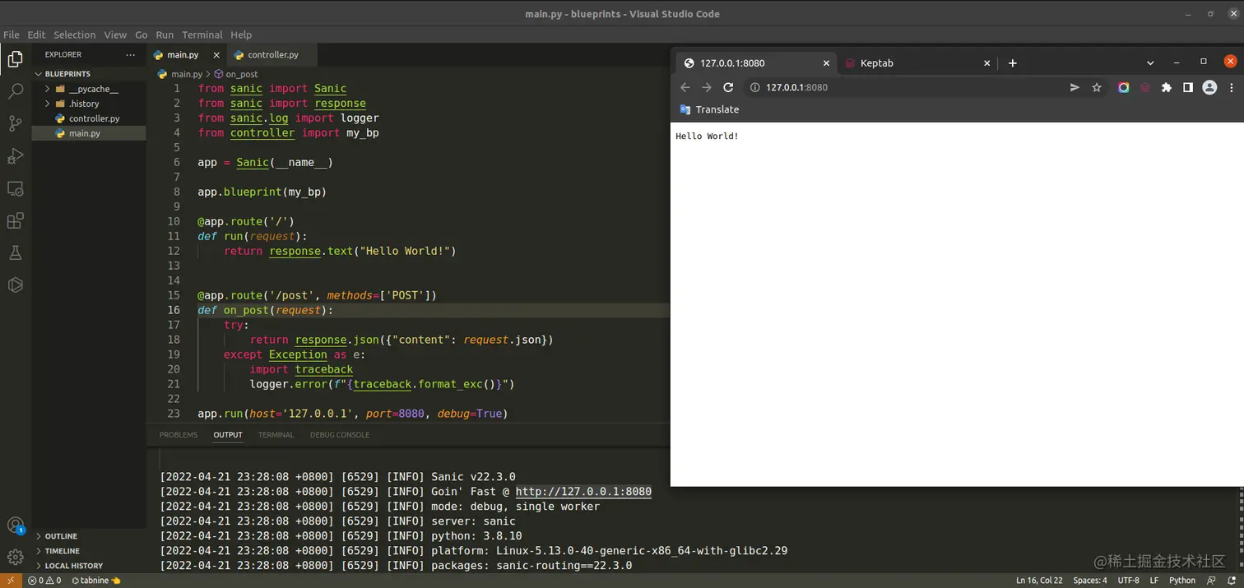
Task: Open the Testing flask icon
Action: (15, 253)
